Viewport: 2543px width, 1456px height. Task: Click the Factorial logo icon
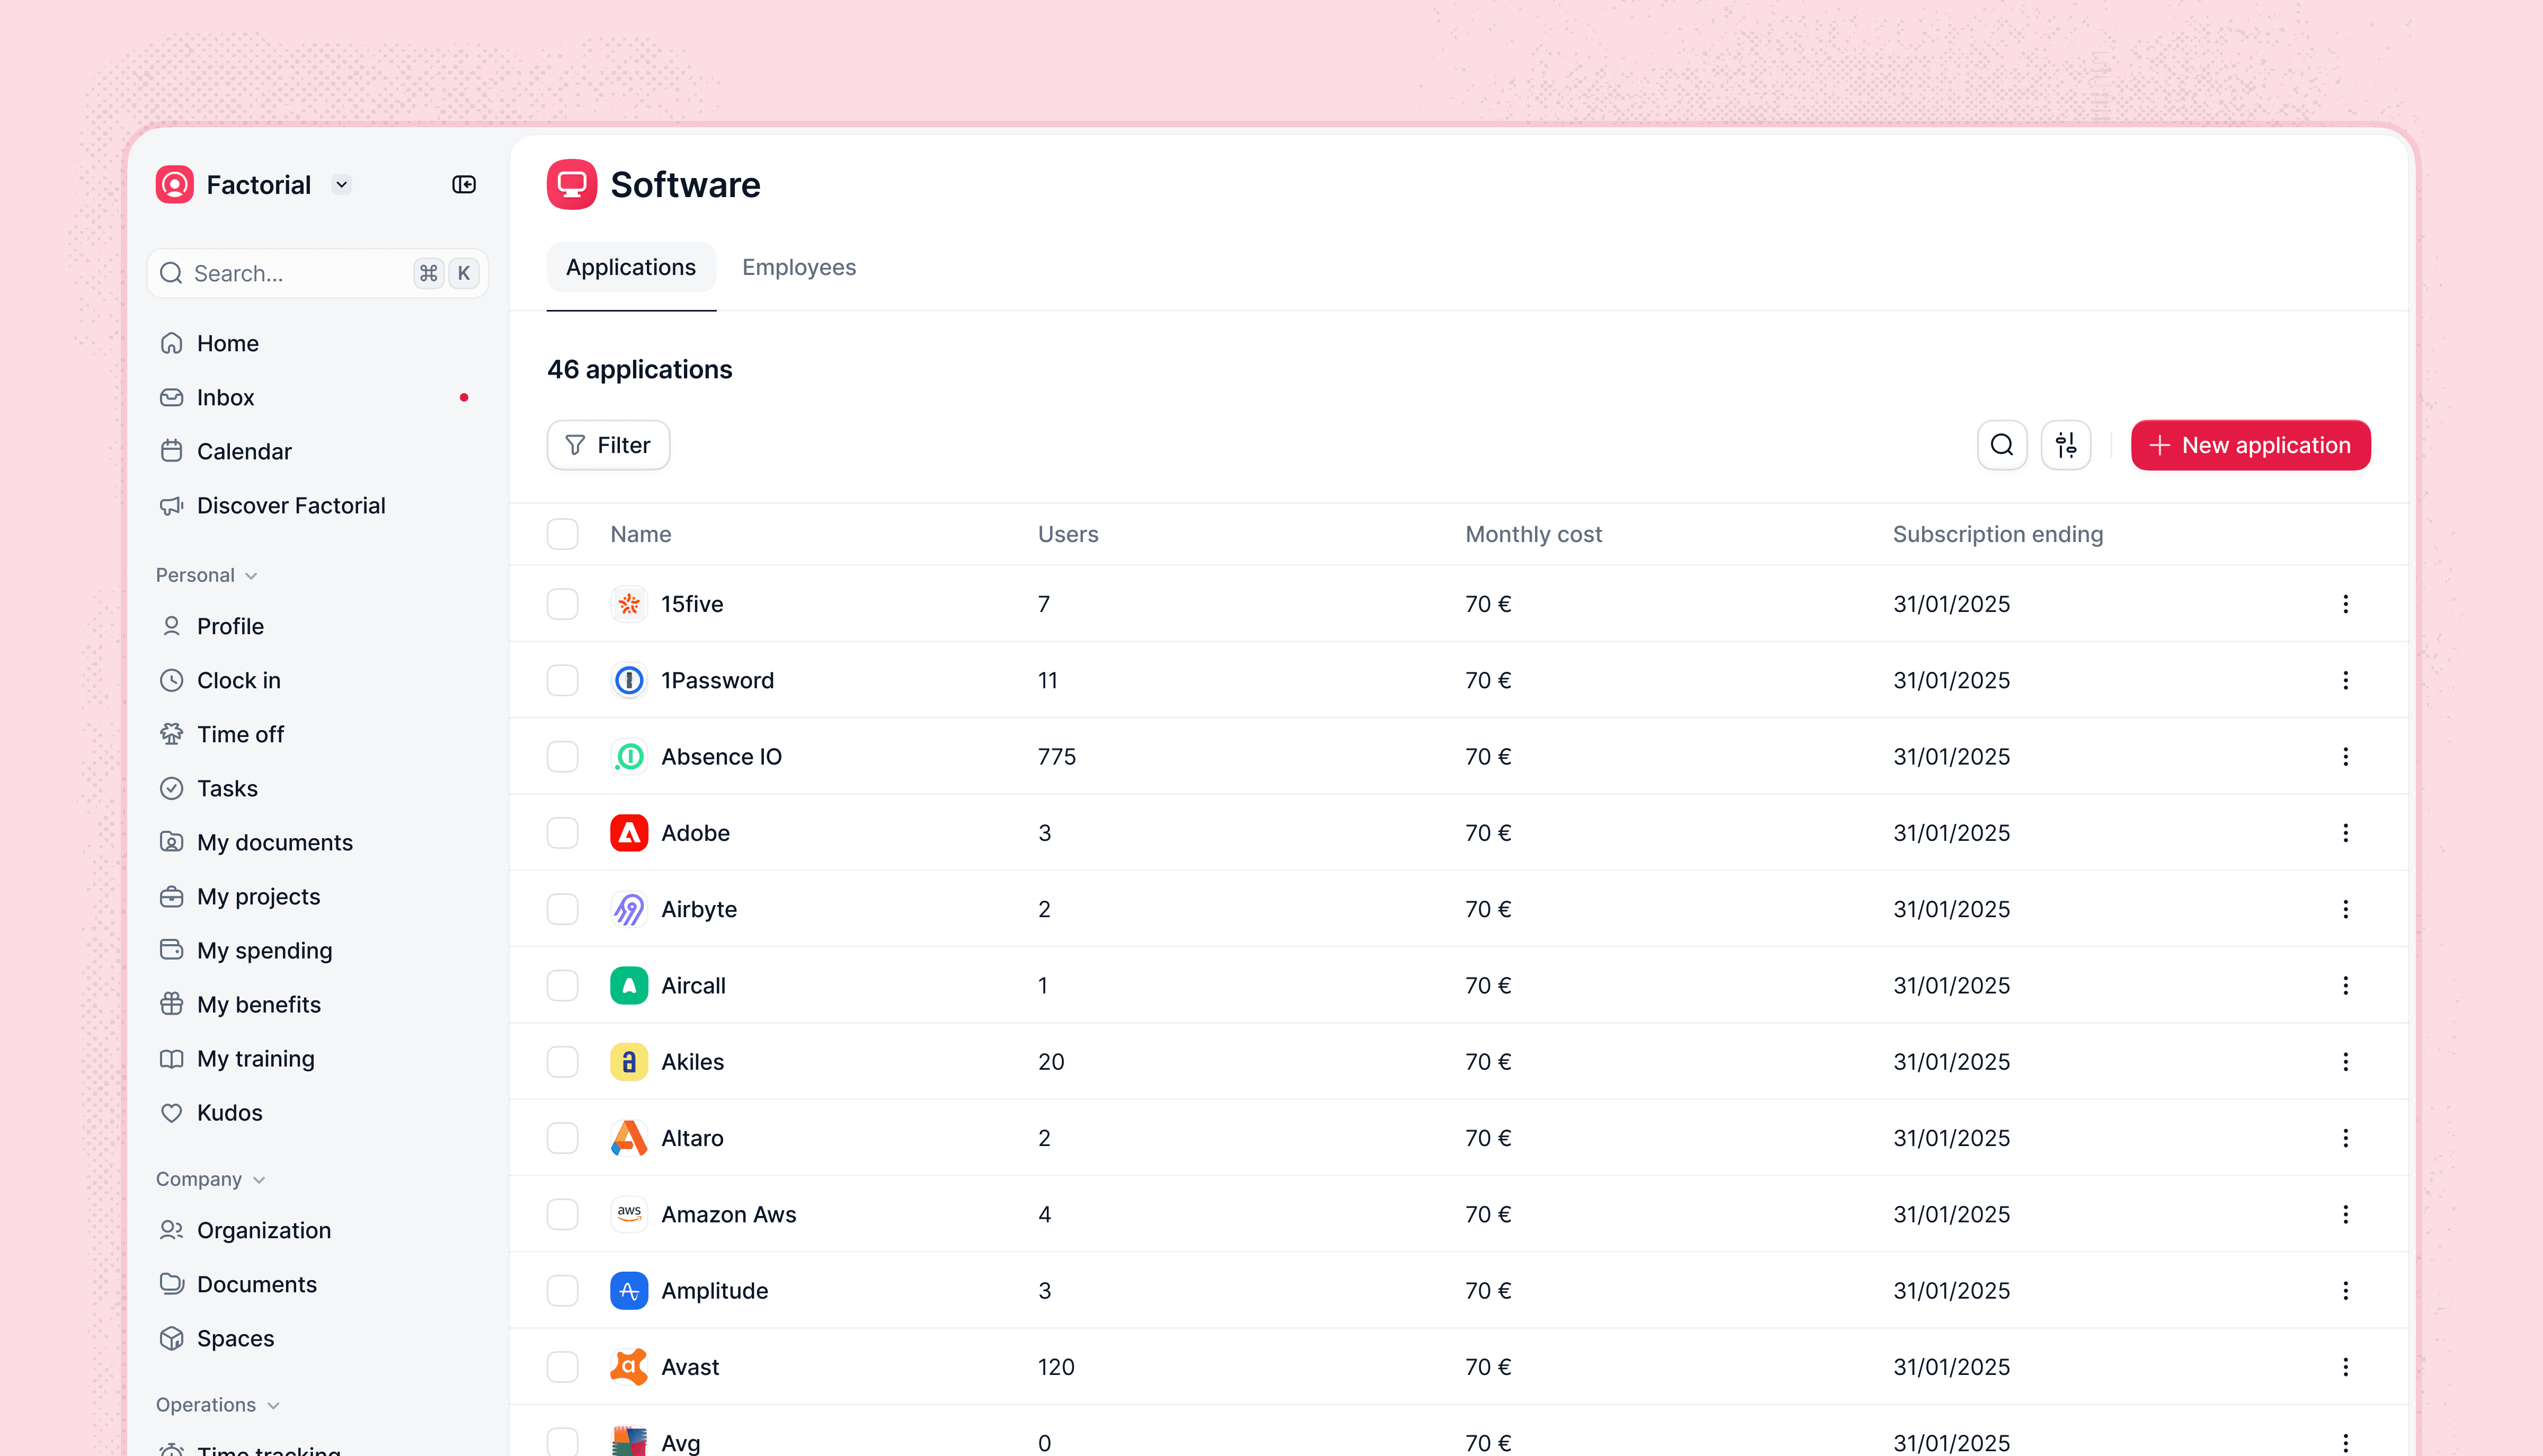175,185
